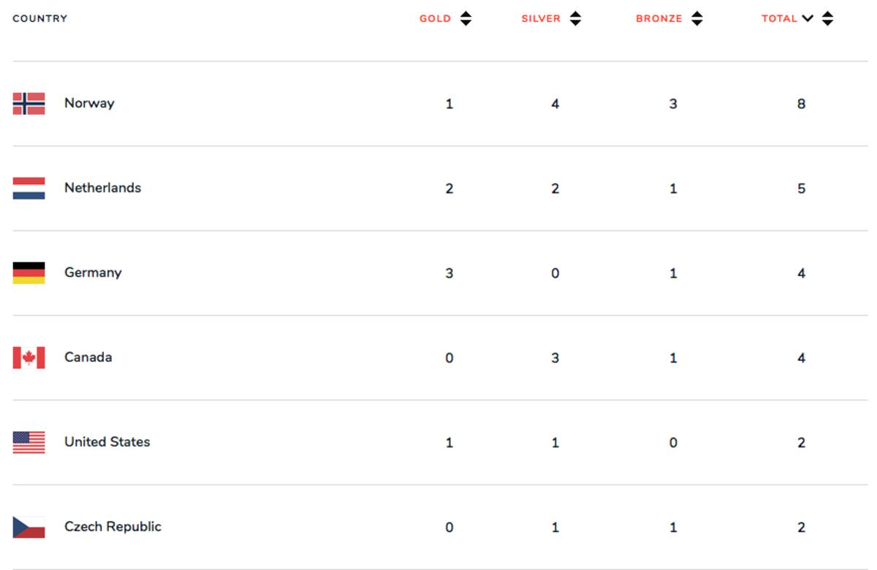Click the Czech Republic flag icon
This screenshot has height=570, width=877.
(29, 527)
